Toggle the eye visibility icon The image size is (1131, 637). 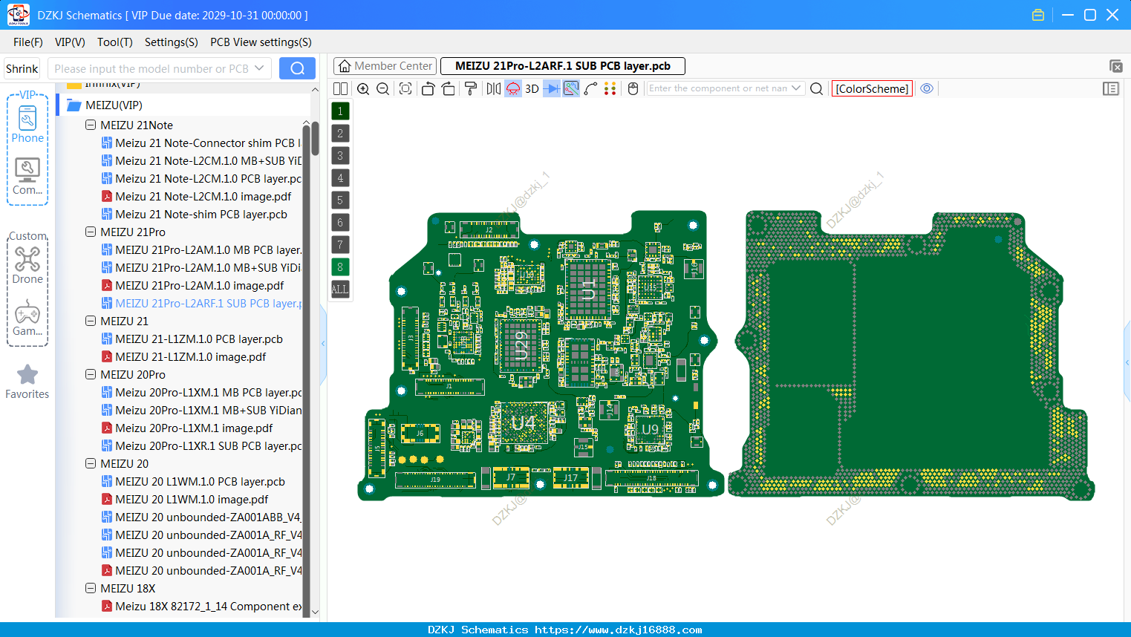[927, 88]
